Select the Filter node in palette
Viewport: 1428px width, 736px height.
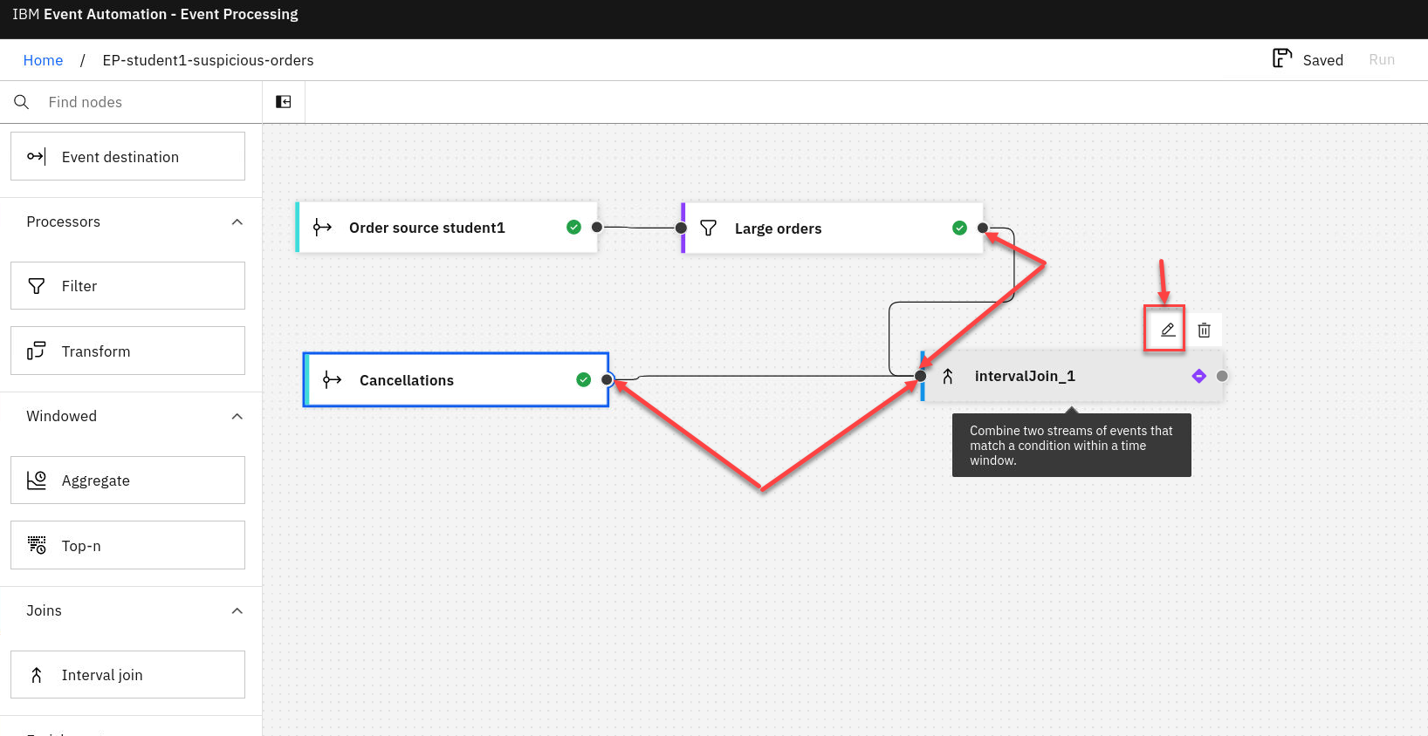(127, 286)
